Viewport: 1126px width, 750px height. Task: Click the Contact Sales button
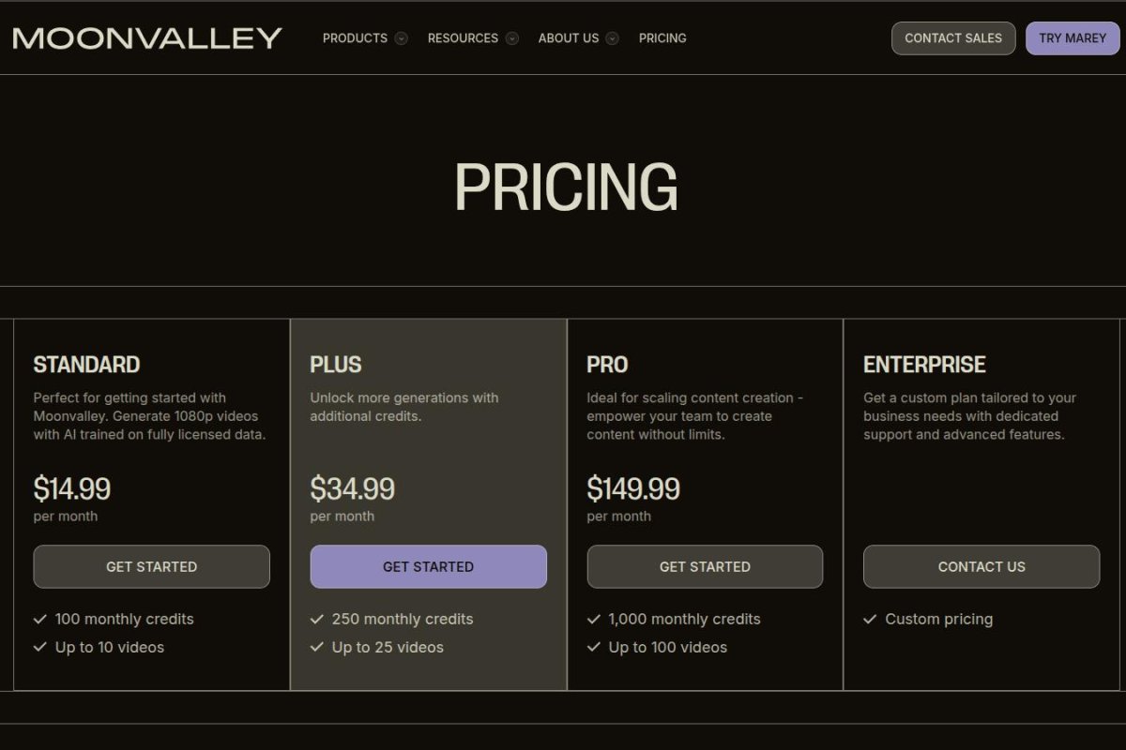(x=952, y=38)
